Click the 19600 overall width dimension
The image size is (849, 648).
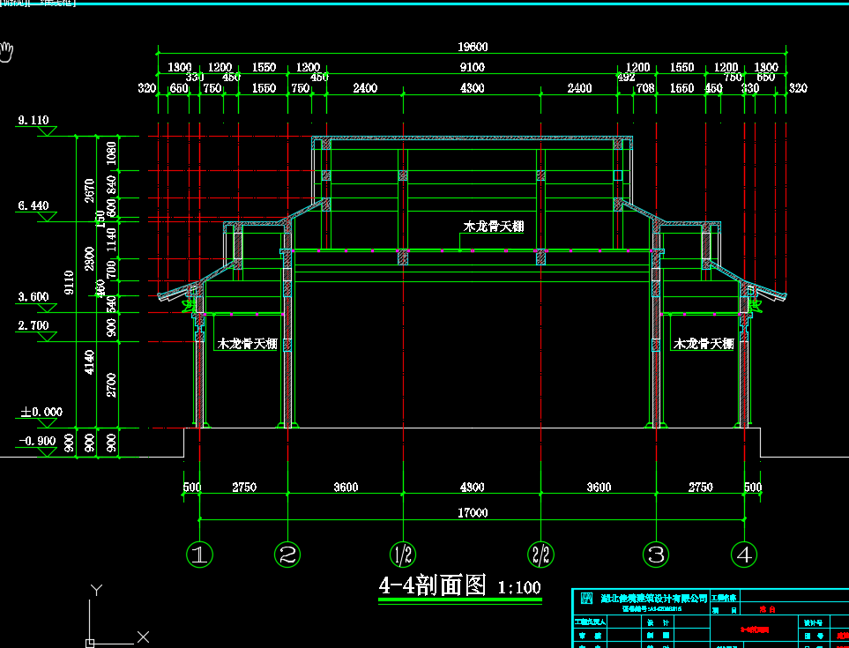pos(473,47)
